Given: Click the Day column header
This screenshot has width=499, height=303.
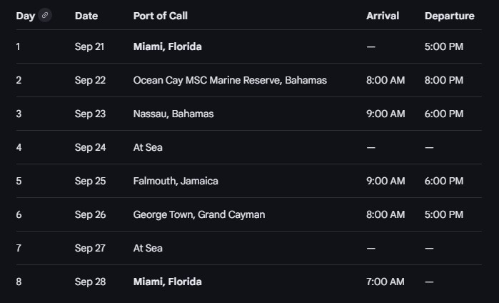Looking at the screenshot, I should point(25,16).
